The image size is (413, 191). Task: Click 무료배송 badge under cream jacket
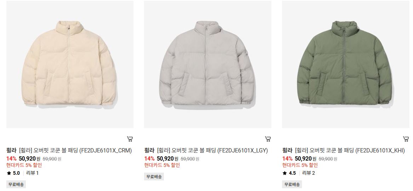click(x=16, y=184)
